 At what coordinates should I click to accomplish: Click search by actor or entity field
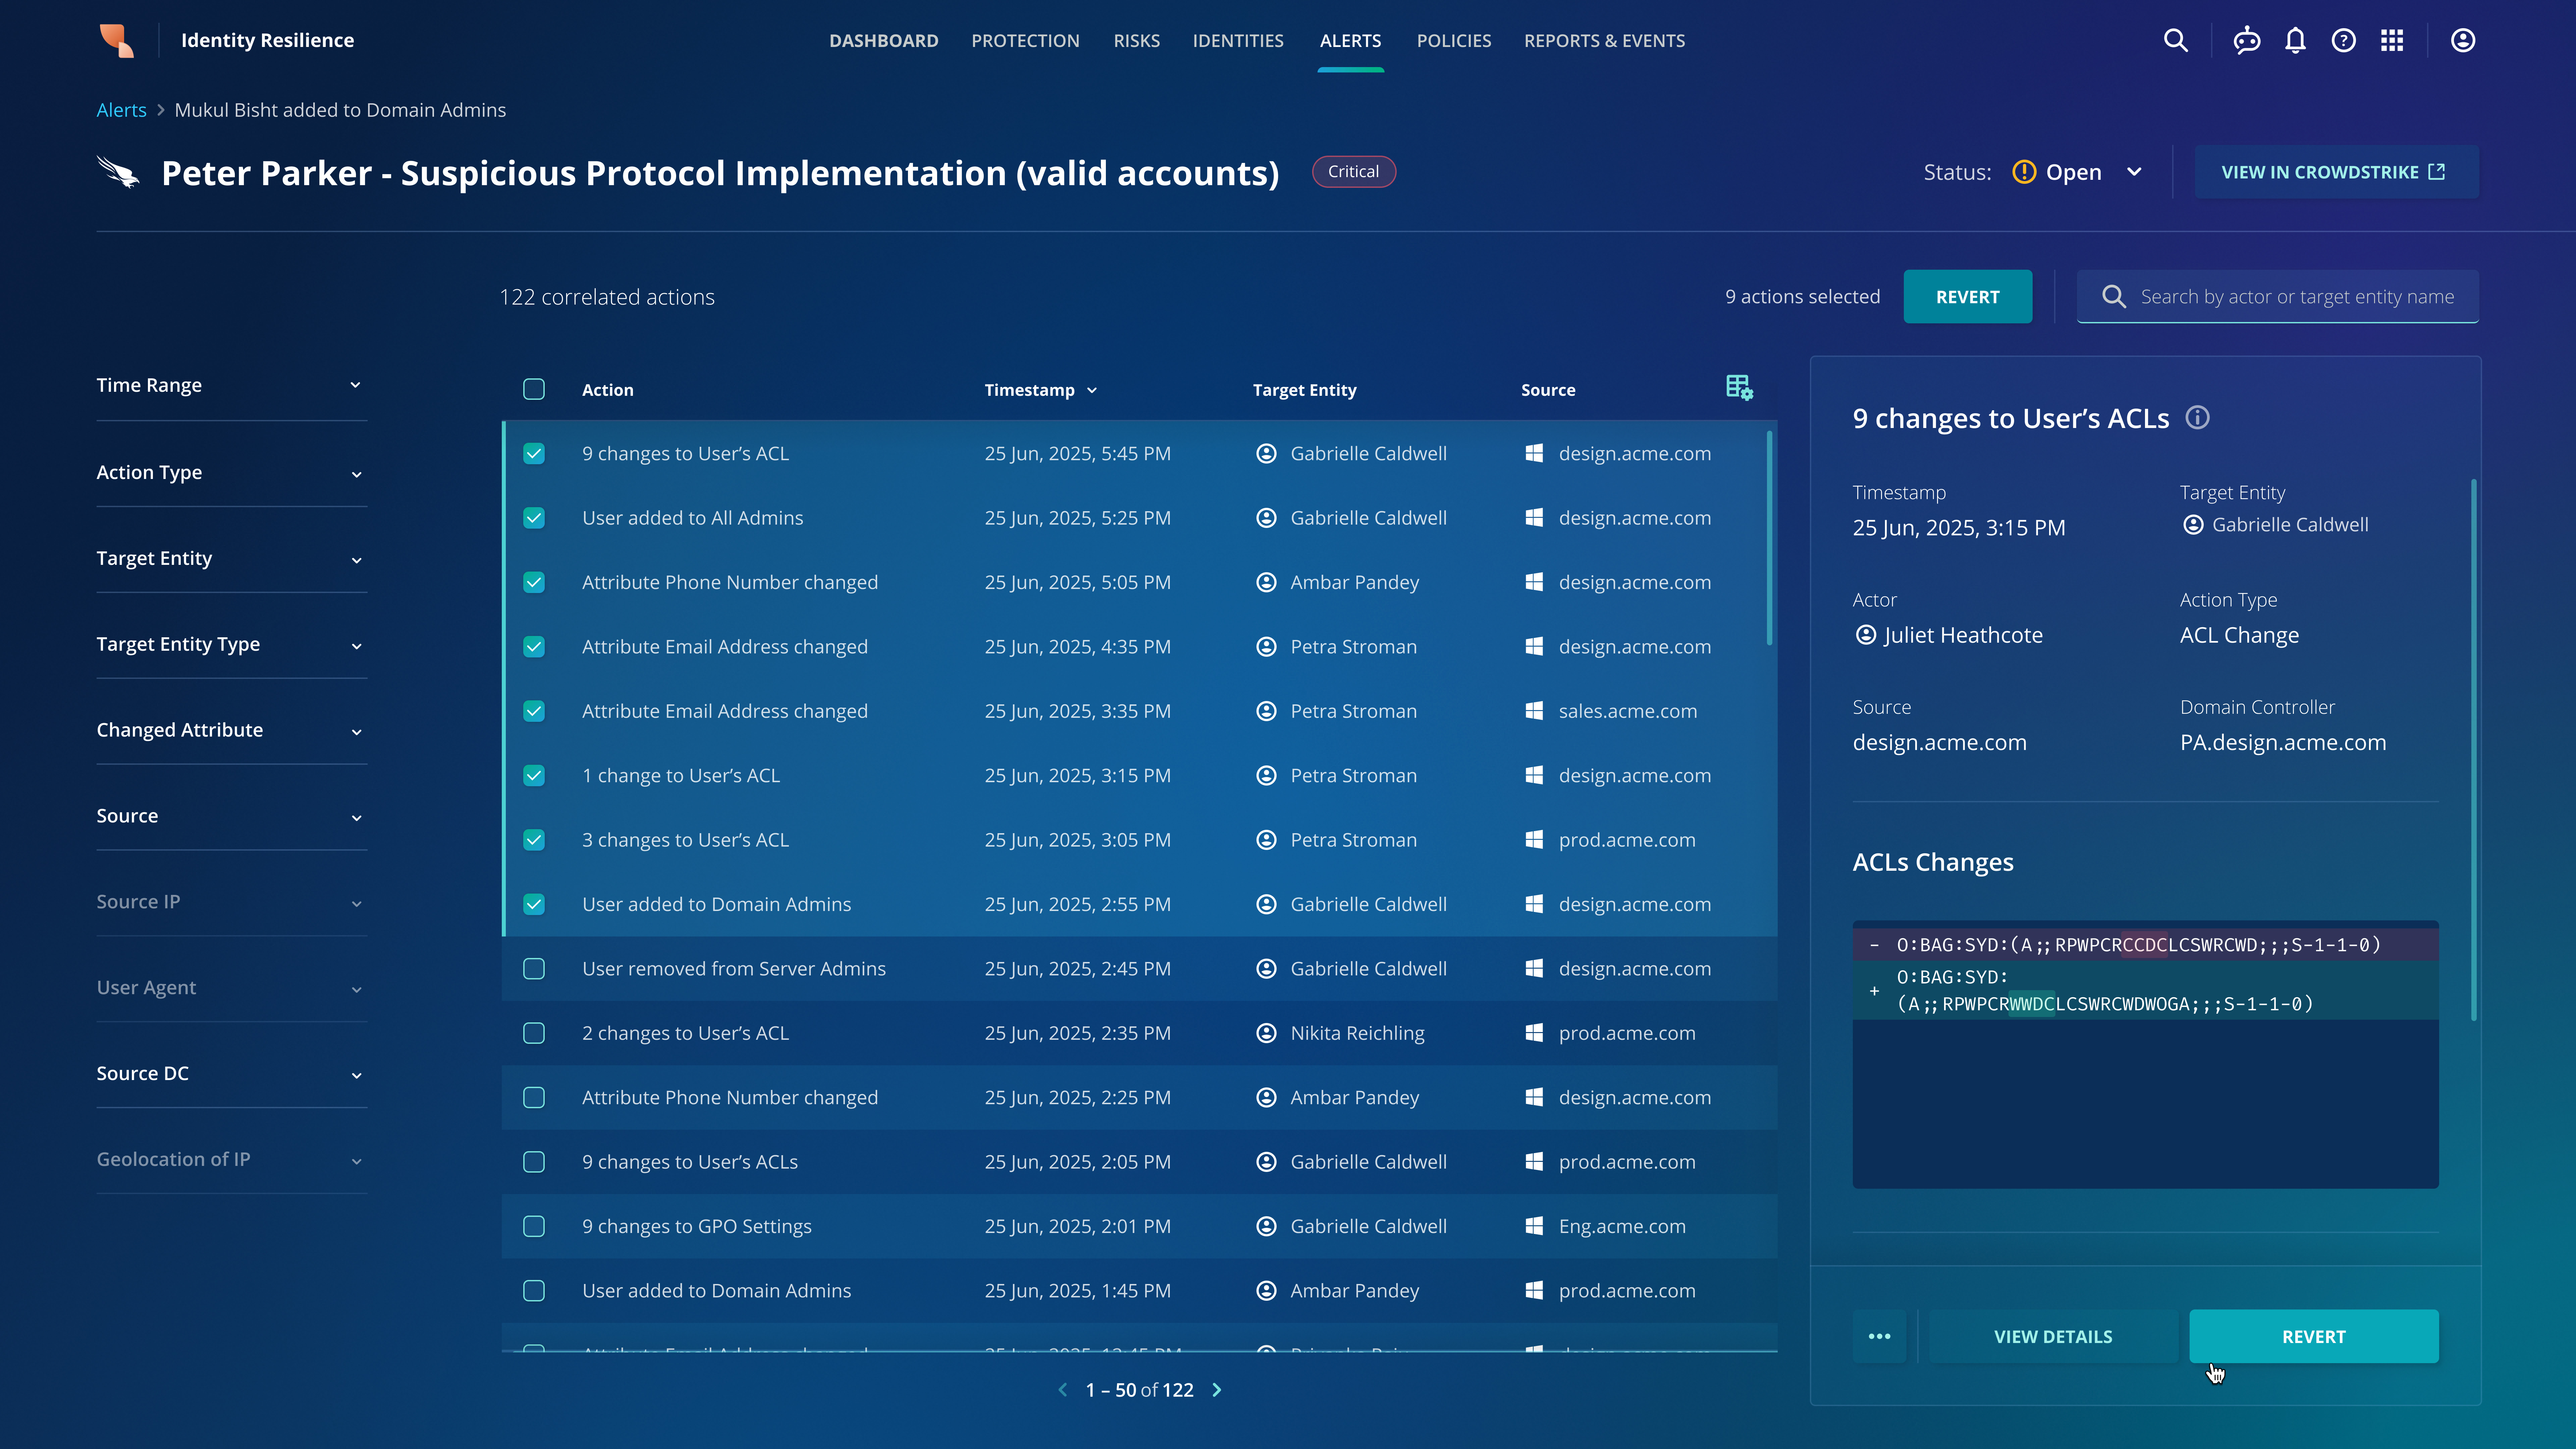point(2296,297)
